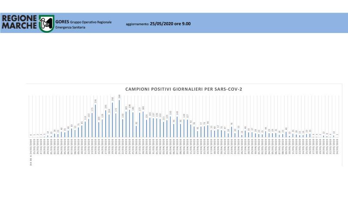The height and width of the screenshot is (224, 348).
Task: Click the update timestamp 25/05/2020 ore 9.00
Action: [x=170, y=24]
